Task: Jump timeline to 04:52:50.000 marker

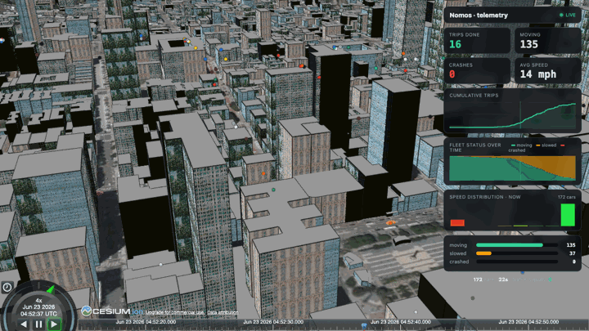Action: click(x=528, y=322)
